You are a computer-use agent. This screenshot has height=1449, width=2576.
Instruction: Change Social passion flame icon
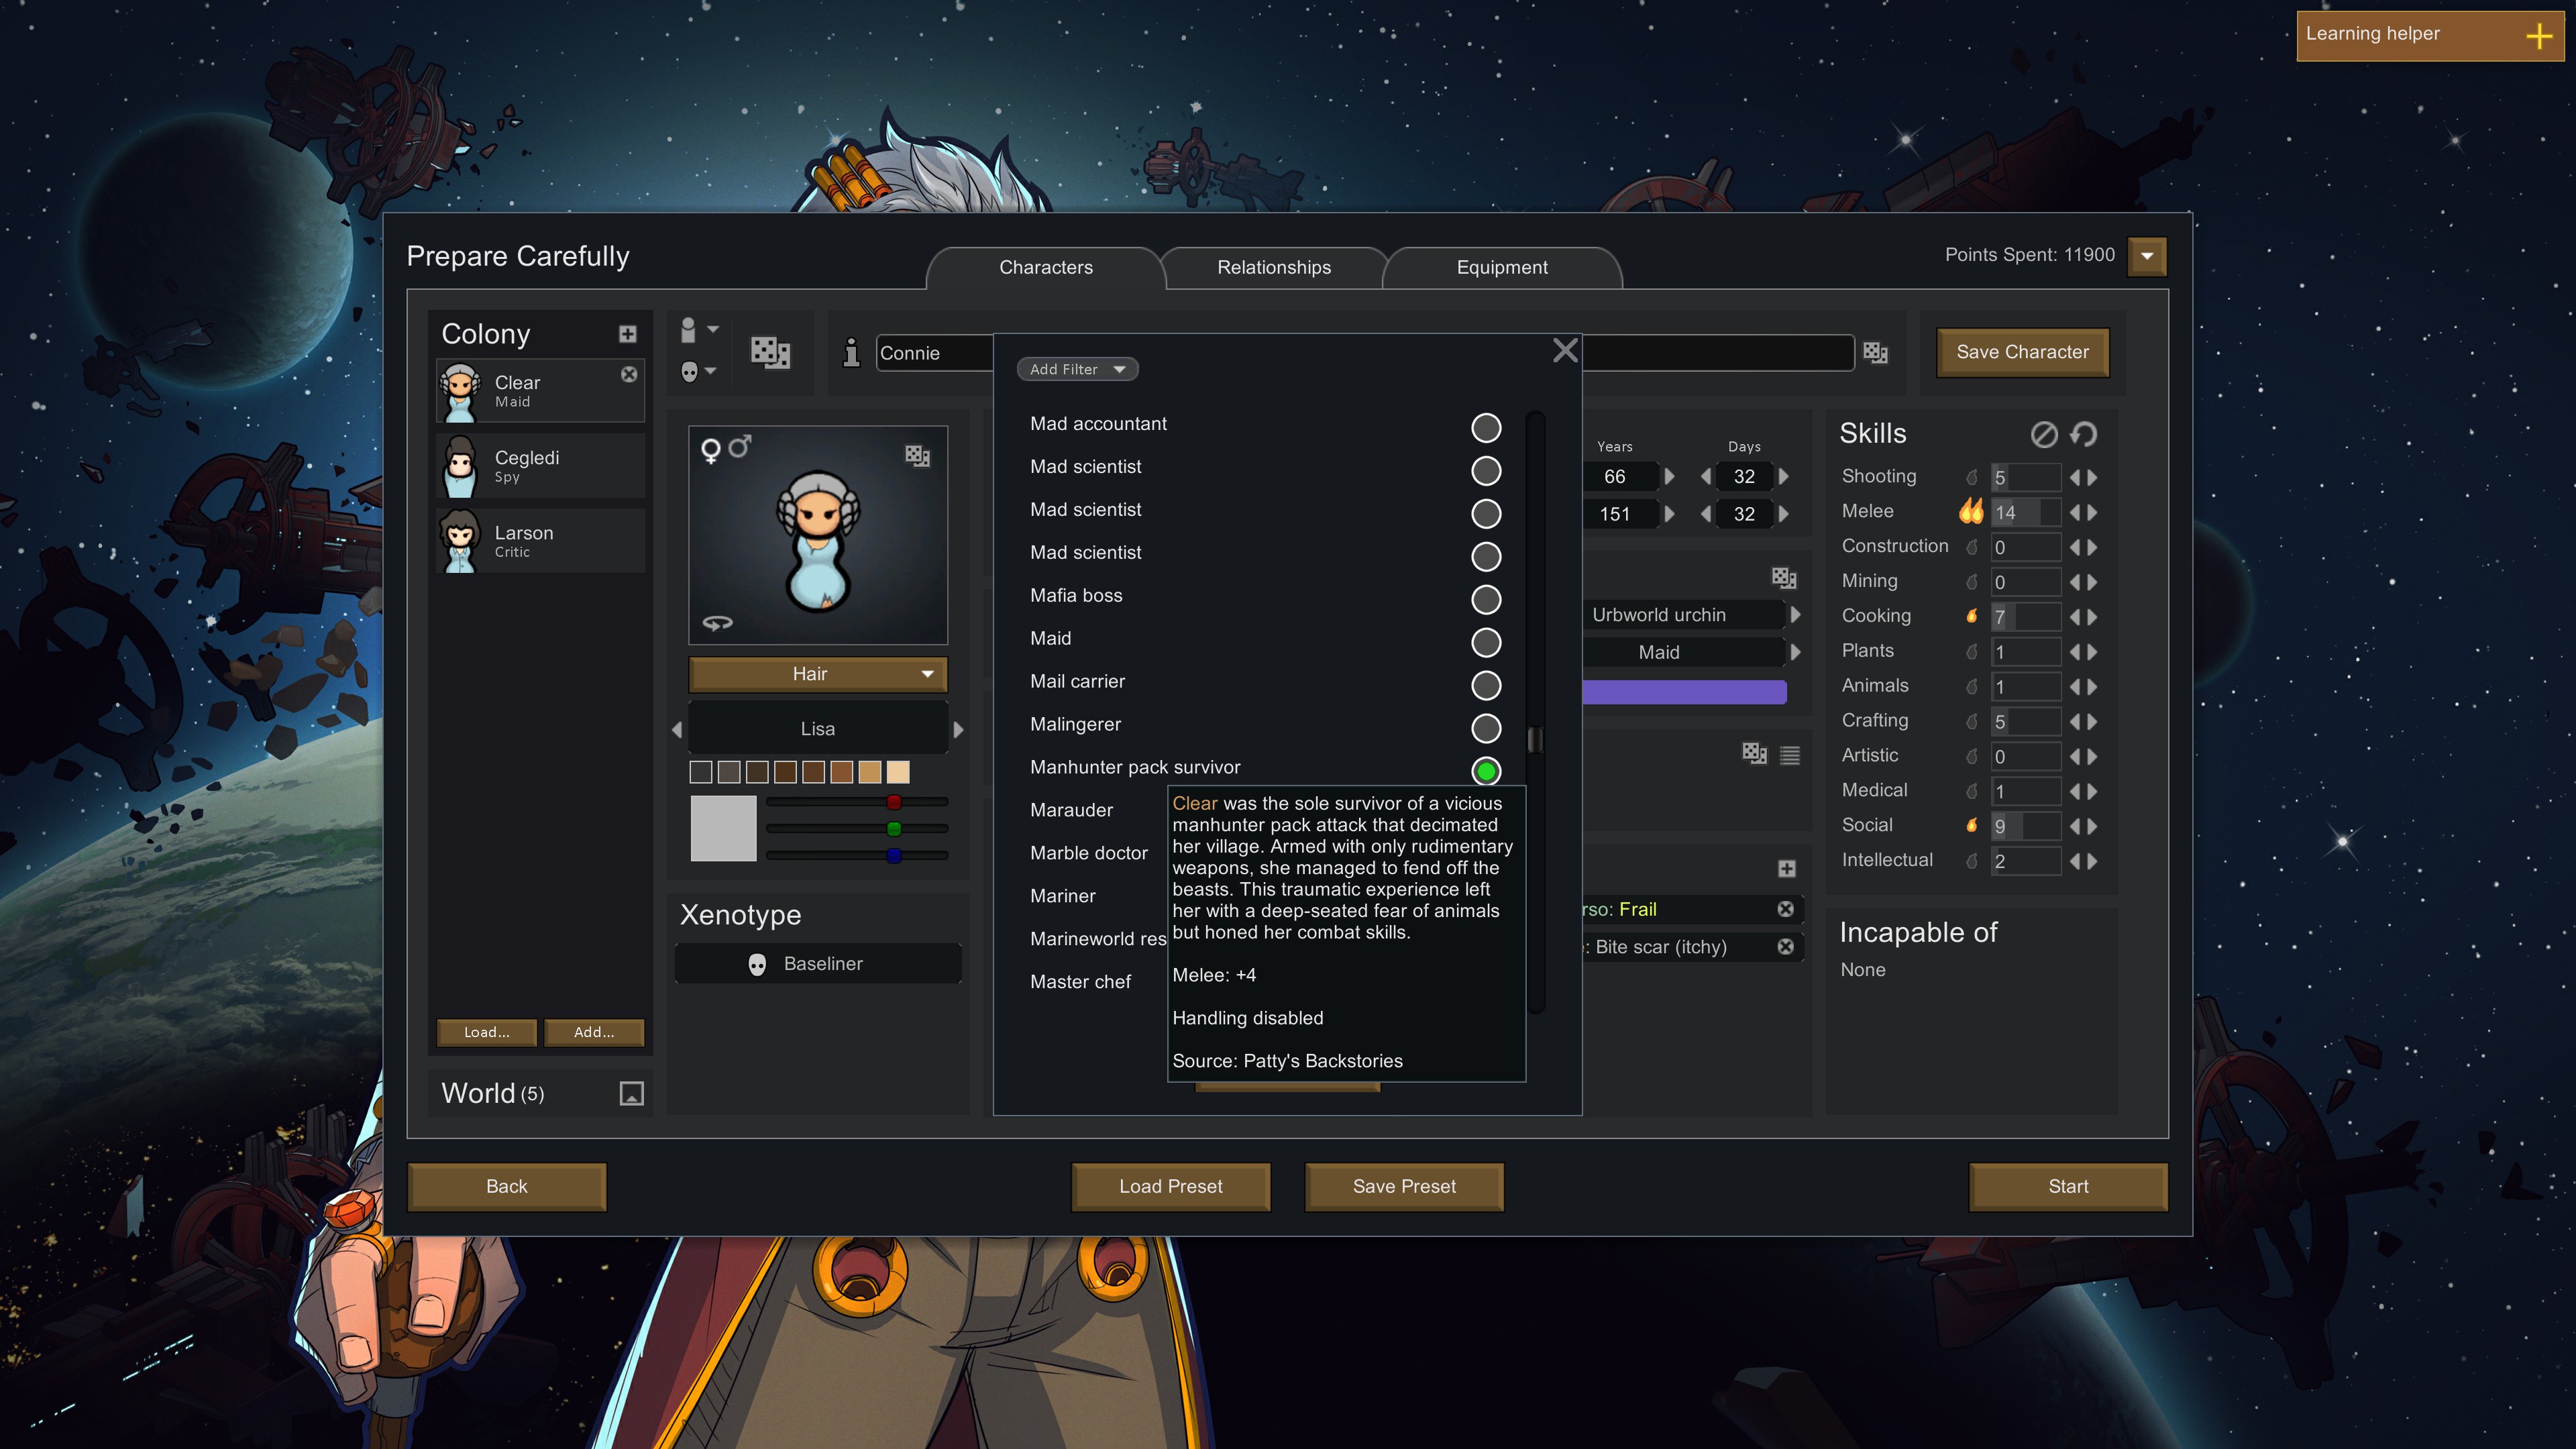1971,825
